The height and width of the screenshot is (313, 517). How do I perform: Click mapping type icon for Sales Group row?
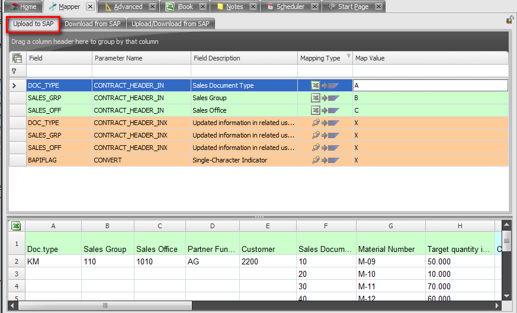pos(325,98)
